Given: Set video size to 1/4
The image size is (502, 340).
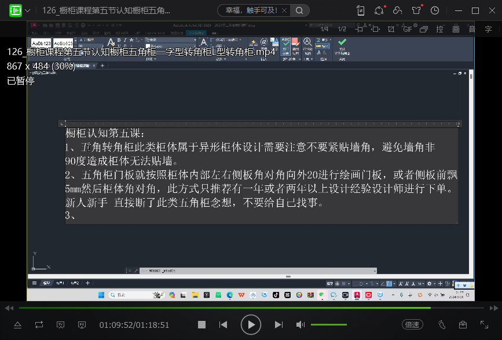Looking at the screenshot, I should pyautogui.click(x=324, y=29).
